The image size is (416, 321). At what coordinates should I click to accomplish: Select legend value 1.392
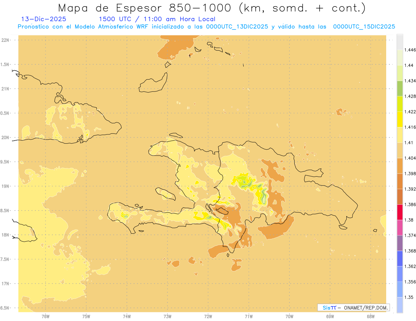click(410, 189)
